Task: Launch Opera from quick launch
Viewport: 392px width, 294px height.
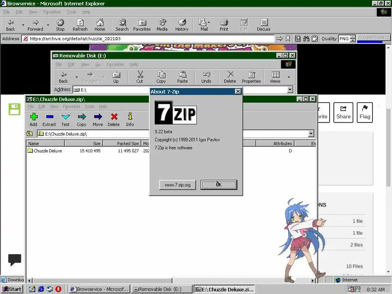Action: coord(58,289)
